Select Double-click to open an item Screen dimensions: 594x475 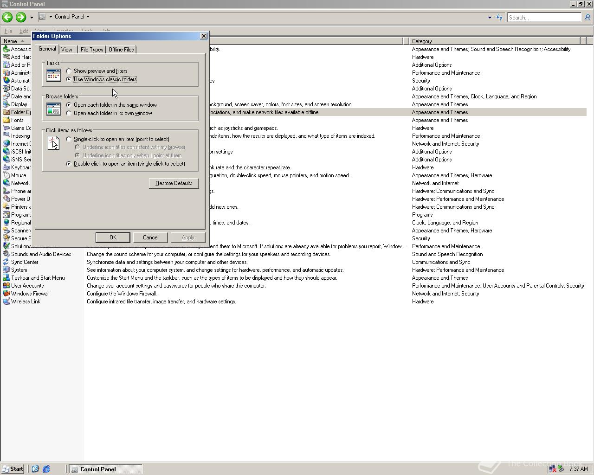(x=125, y=164)
